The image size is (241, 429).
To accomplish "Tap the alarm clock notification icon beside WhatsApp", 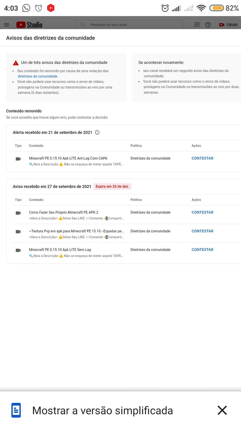I will click(x=39, y=8).
